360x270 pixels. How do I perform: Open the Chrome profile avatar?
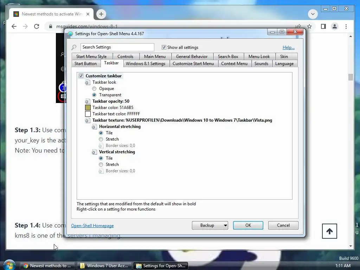[x=335, y=26]
